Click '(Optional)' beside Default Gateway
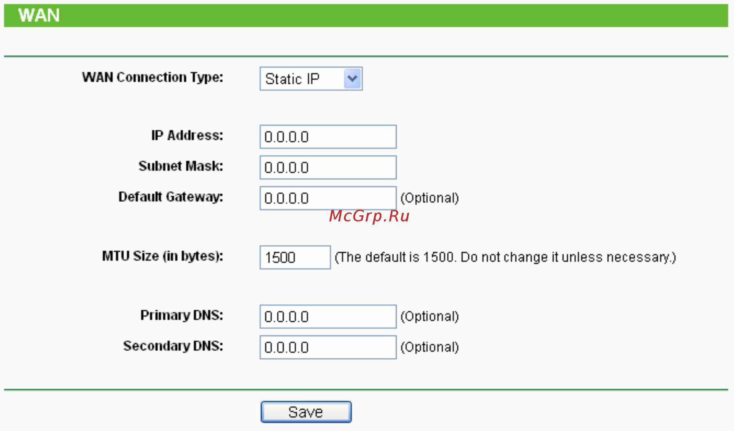This screenshot has height=431, width=734. pyautogui.click(x=430, y=198)
